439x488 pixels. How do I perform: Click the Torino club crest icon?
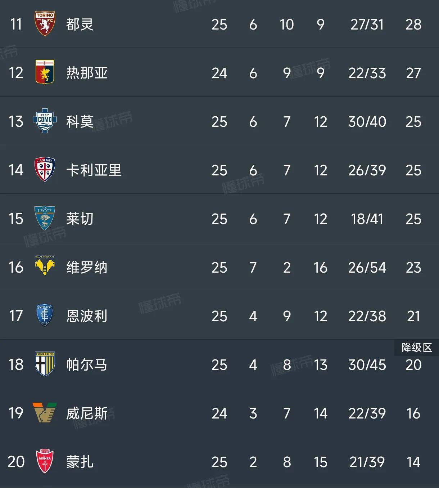tap(44, 24)
